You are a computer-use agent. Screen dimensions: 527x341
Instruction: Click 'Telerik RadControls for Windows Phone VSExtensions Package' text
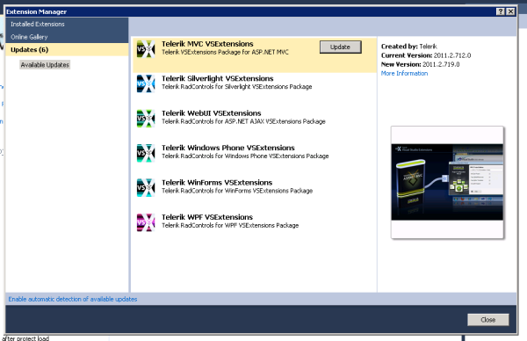(x=245, y=156)
